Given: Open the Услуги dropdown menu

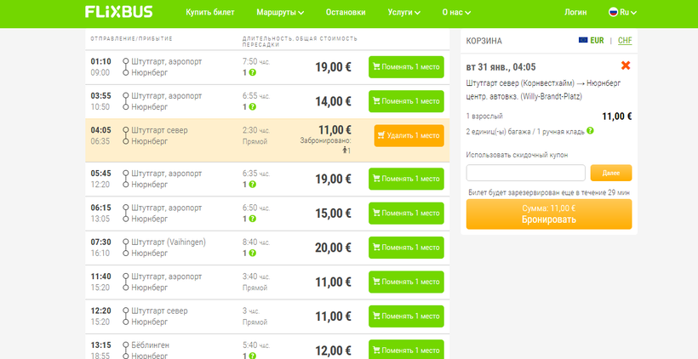Looking at the screenshot, I should [x=403, y=13].
